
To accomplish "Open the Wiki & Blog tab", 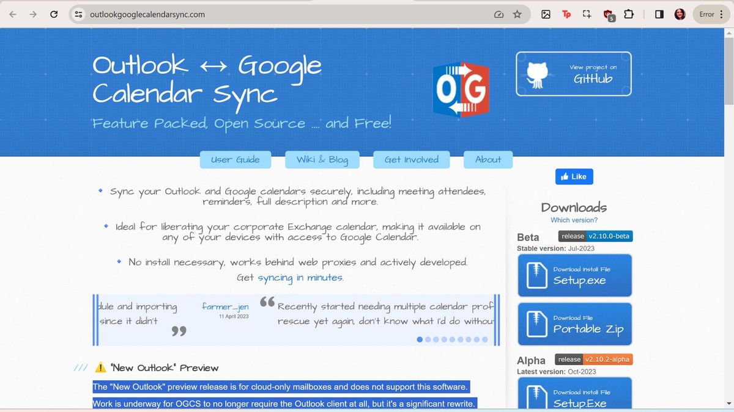I will [322, 159].
